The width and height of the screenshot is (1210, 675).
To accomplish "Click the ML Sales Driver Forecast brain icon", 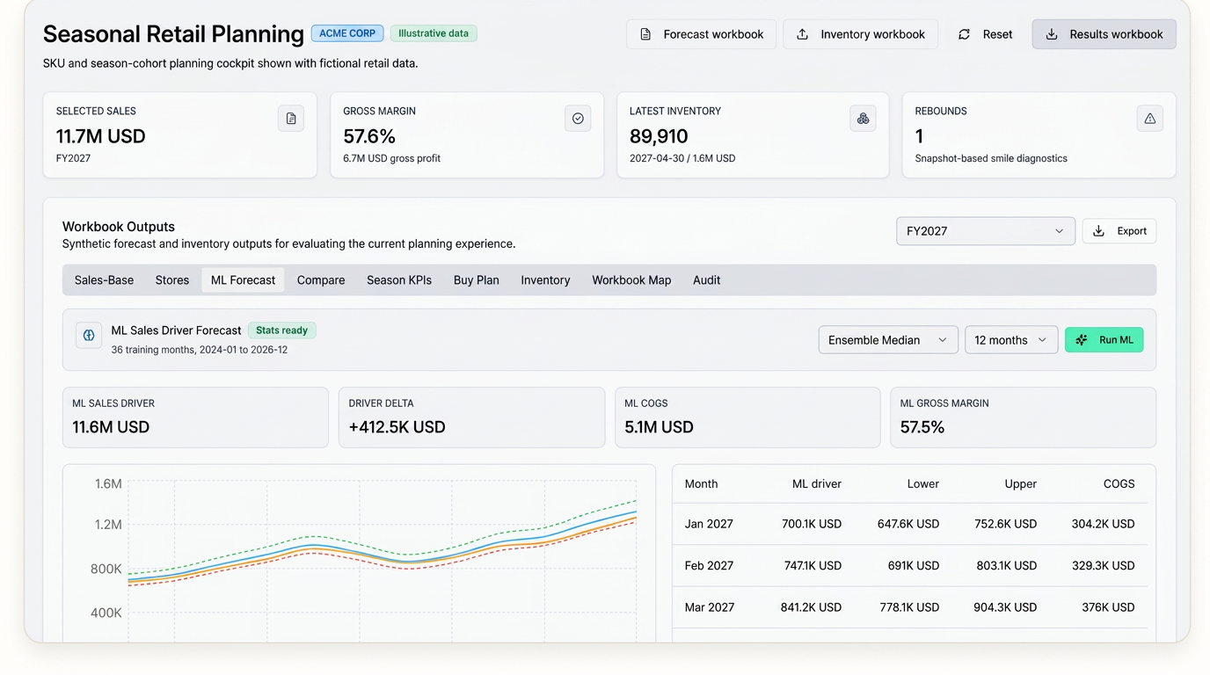I will [x=89, y=335].
